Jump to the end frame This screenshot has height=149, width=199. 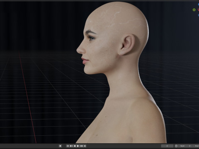point(85,146)
